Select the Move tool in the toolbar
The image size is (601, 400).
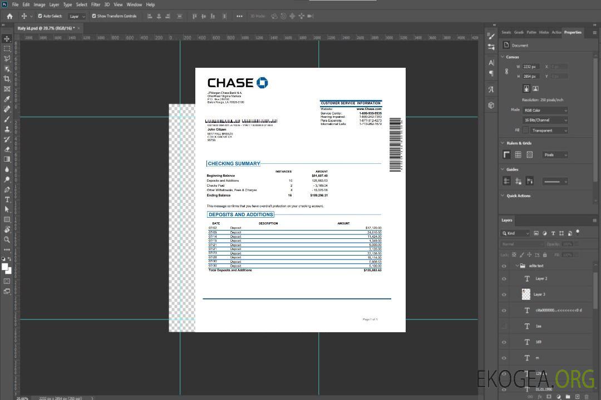coord(7,39)
